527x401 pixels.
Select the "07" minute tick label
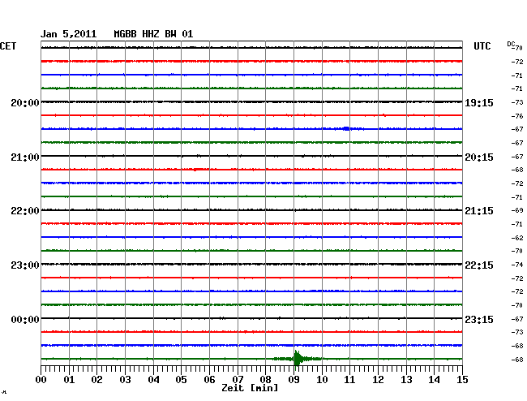click(x=238, y=379)
